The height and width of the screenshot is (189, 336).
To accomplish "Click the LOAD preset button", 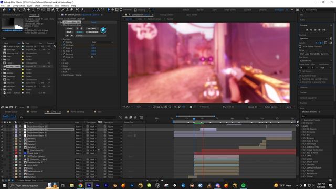I will coord(69,28).
